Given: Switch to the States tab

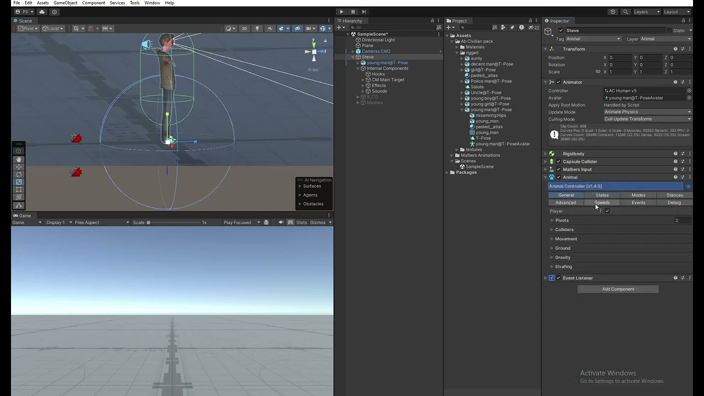Looking at the screenshot, I should (x=602, y=195).
